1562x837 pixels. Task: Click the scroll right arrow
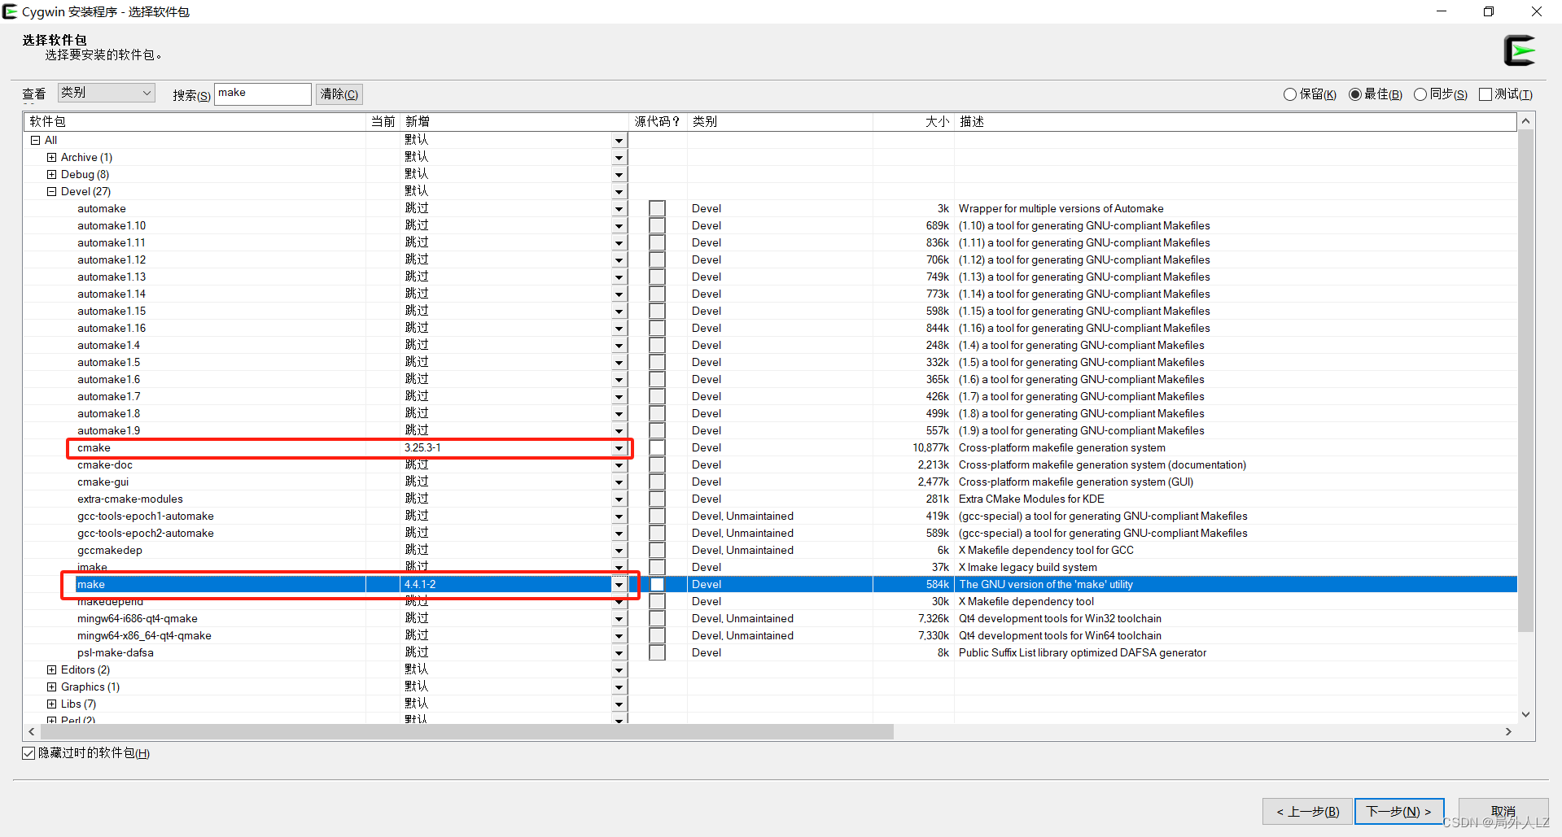tap(1508, 732)
